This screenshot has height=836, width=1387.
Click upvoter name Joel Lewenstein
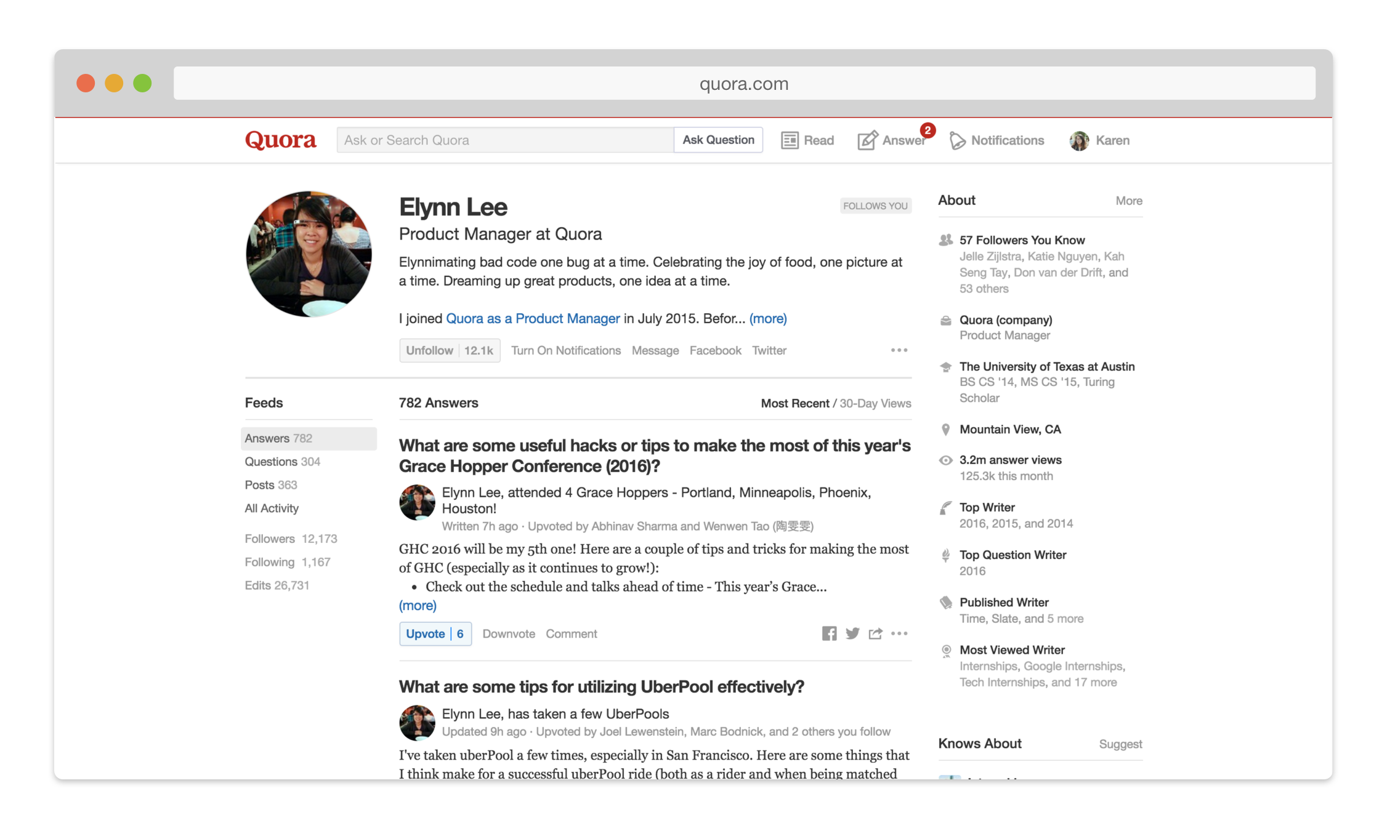pos(642,731)
